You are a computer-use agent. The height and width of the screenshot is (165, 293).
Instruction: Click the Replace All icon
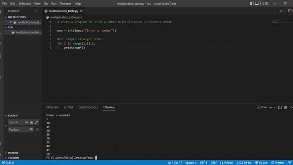click(x=37, y=129)
